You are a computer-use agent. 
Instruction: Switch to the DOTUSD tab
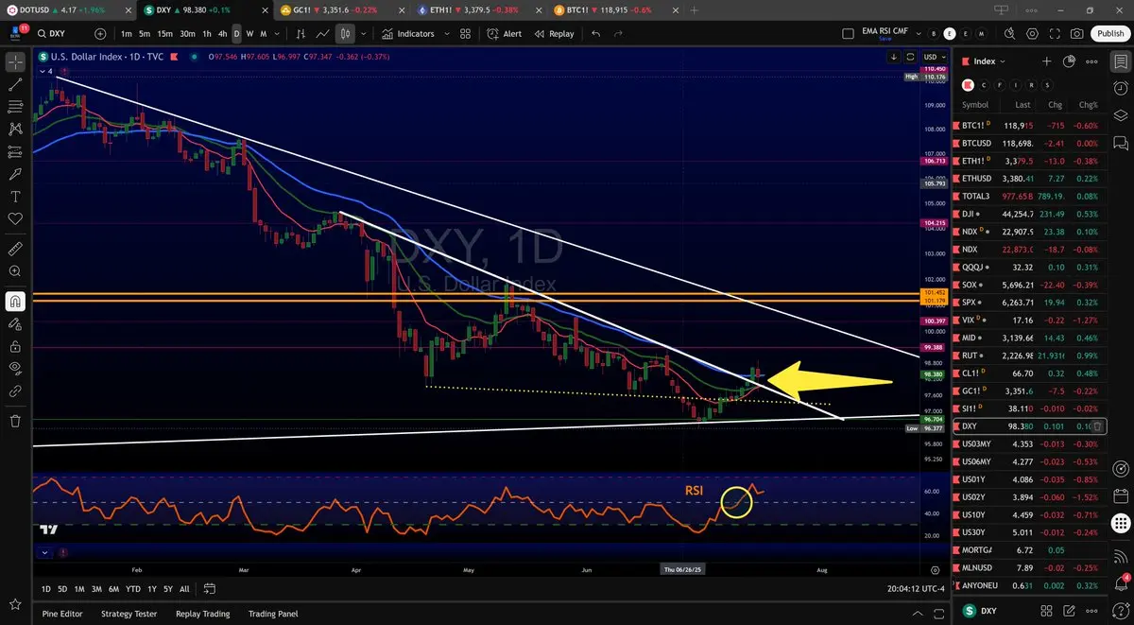click(66, 9)
